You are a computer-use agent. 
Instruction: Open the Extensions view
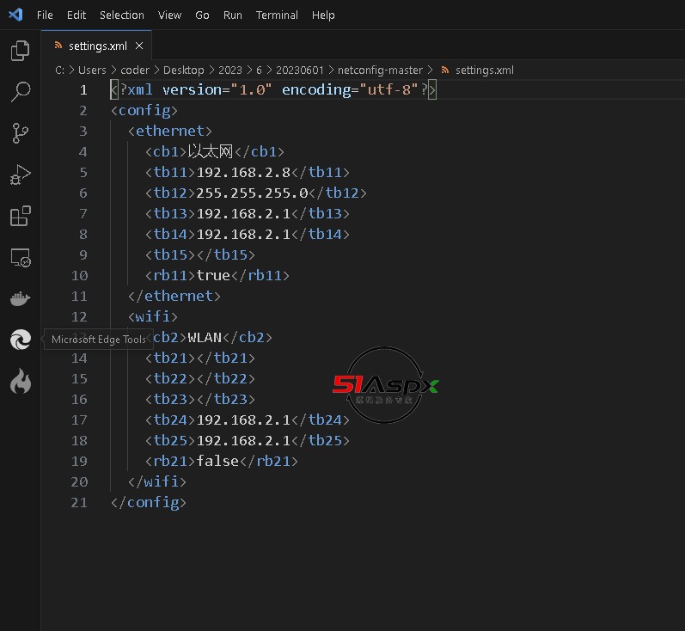[20, 216]
